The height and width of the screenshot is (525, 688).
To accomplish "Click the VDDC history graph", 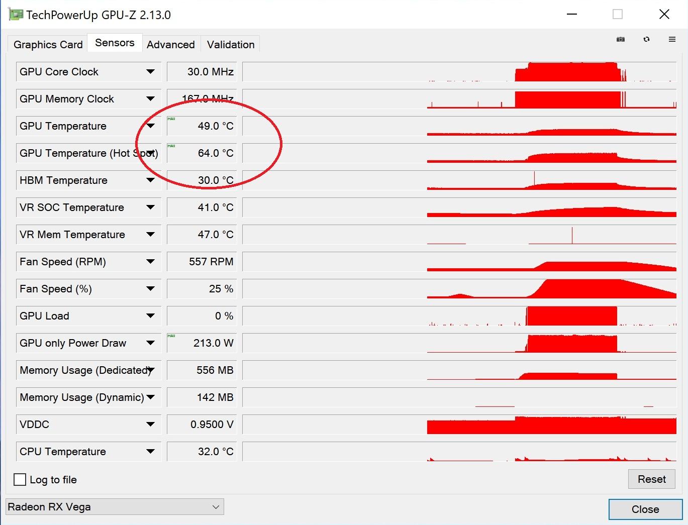I will point(459,424).
